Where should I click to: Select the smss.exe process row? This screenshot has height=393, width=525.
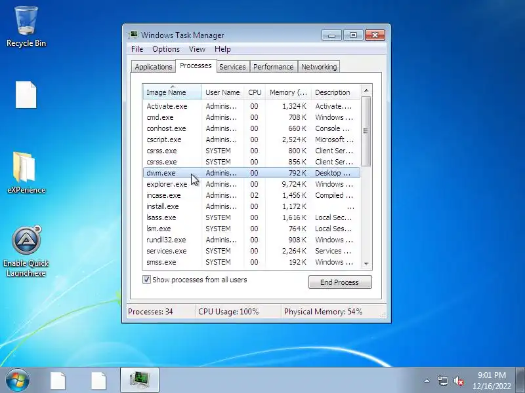(x=251, y=262)
